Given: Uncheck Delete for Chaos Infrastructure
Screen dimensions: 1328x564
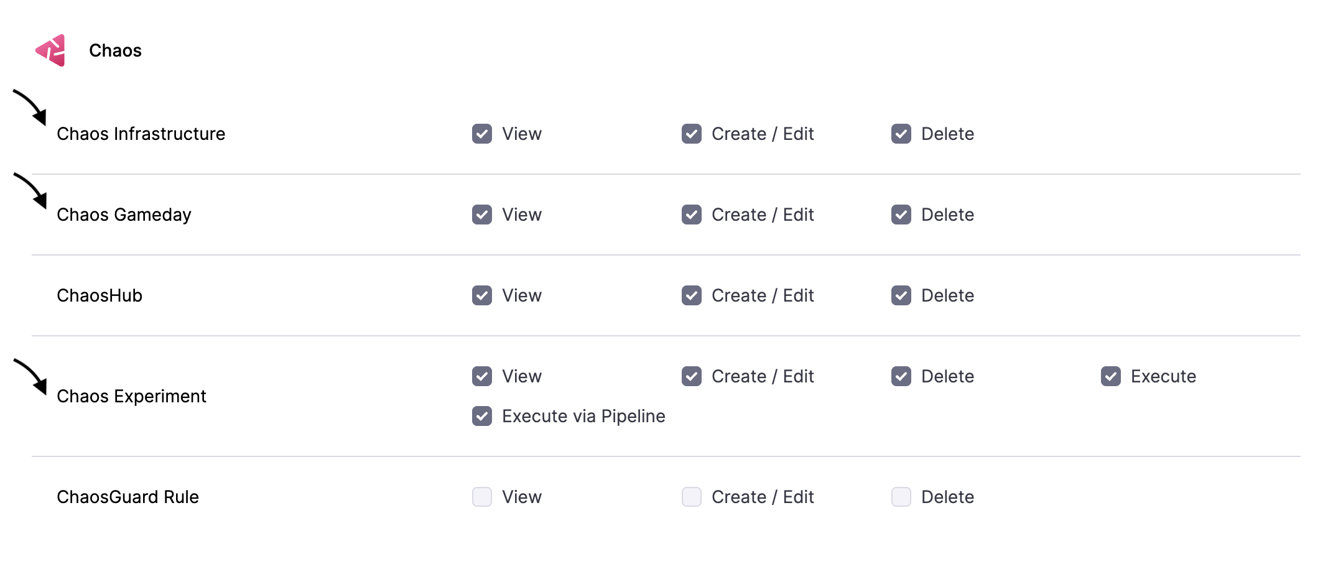Looking at the screenshot, I should point(901,134).
